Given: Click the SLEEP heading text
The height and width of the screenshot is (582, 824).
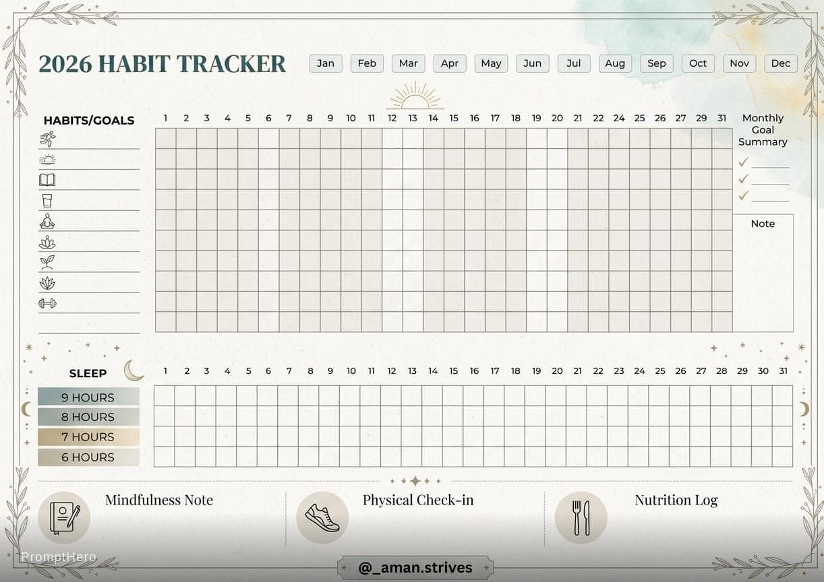Looking at the screenshot, I should pyautogui.click(x=88, y=373).
